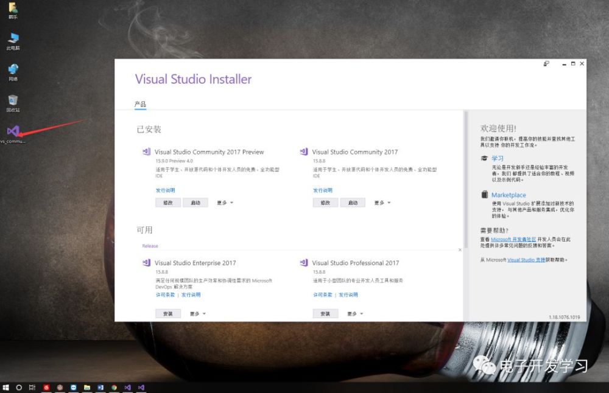Click 修改 for Visual Studio Community 2017 15.8.8
The height and width of the screenshot is (393, 609).
pos(325,203)
